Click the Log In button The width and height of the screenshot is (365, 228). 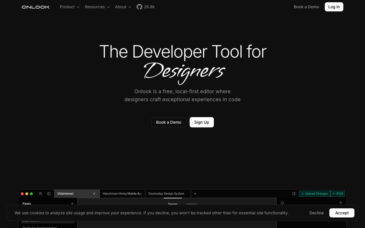[334, 7]
